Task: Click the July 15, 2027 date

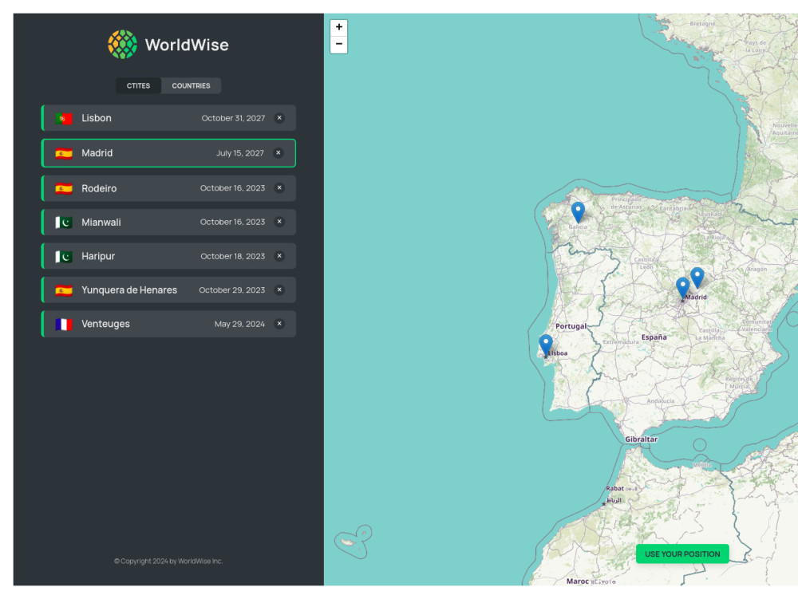Action: tap(239, 153)
